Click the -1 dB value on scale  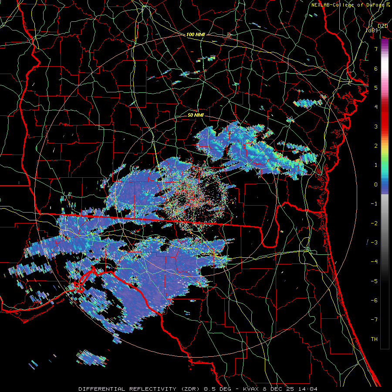pos(374,204)
